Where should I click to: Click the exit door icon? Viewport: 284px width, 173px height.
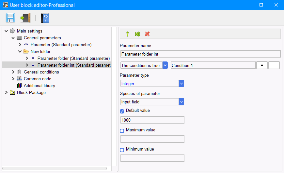pos(25,18)
